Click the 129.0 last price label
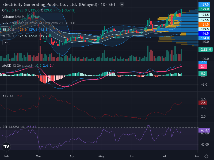 coord(204,9)
